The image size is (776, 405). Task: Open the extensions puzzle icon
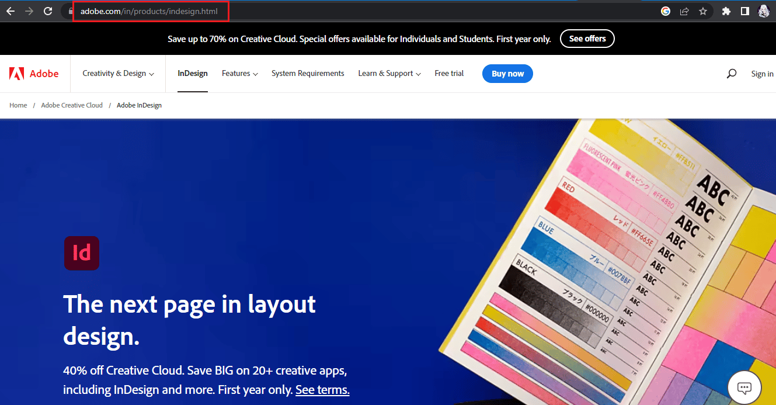(726, 11)
